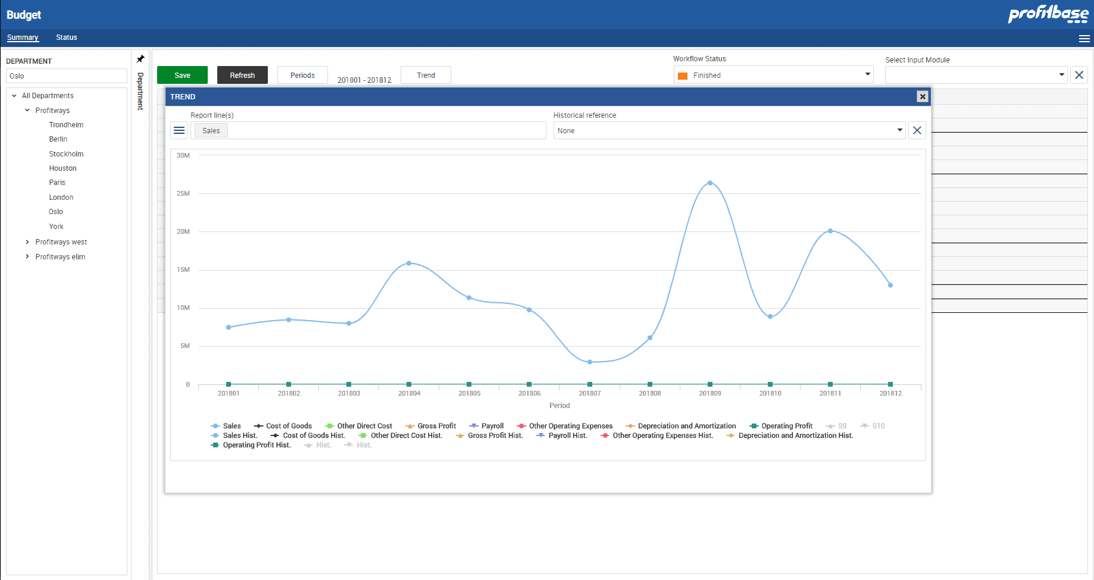Clear the Select Input Module field

[x=1079, y=75]
